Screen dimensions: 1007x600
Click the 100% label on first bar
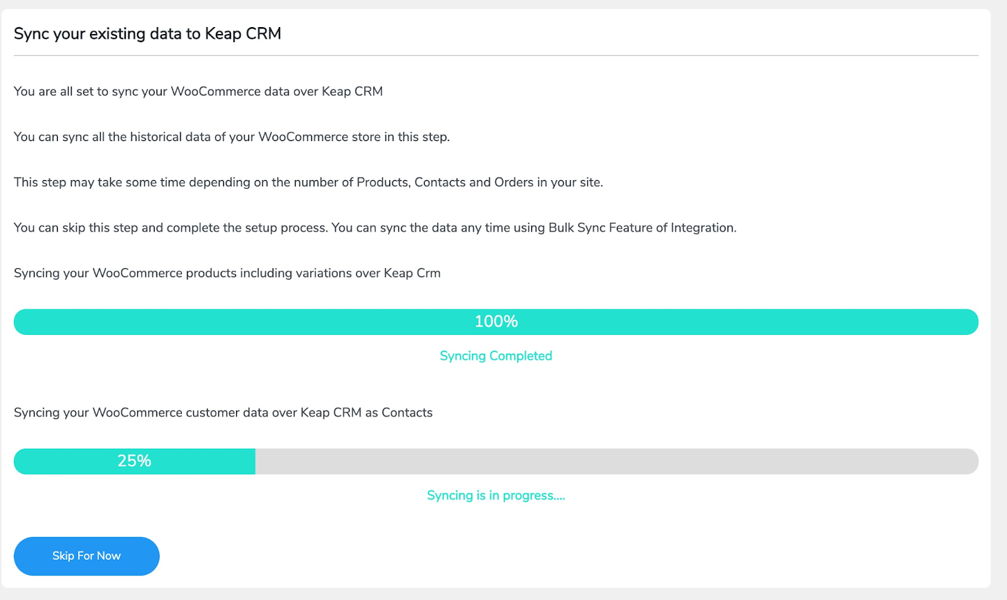[x=496, y=322]
